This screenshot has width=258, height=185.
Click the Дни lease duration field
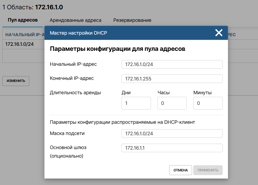tap(136, 103)
